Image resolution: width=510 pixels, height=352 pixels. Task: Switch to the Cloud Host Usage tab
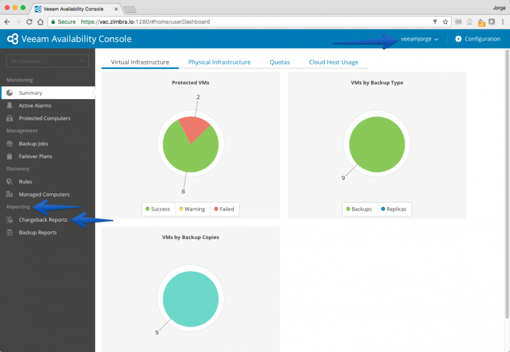[x=333, y=62]
